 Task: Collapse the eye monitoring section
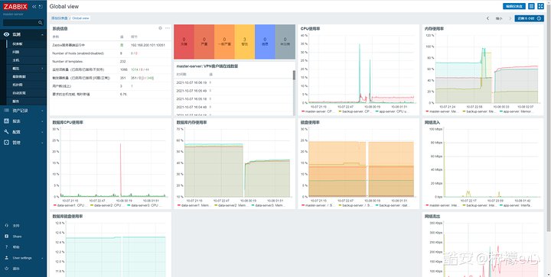(x=23, y=34)
